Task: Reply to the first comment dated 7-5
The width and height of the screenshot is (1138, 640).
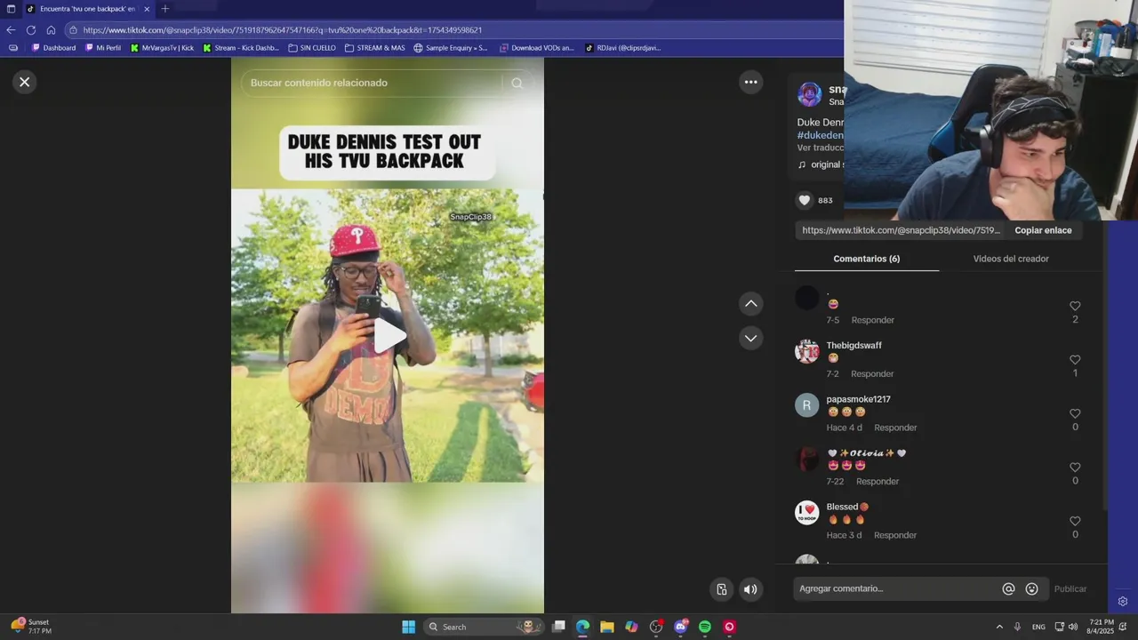Action: (873, 320)
